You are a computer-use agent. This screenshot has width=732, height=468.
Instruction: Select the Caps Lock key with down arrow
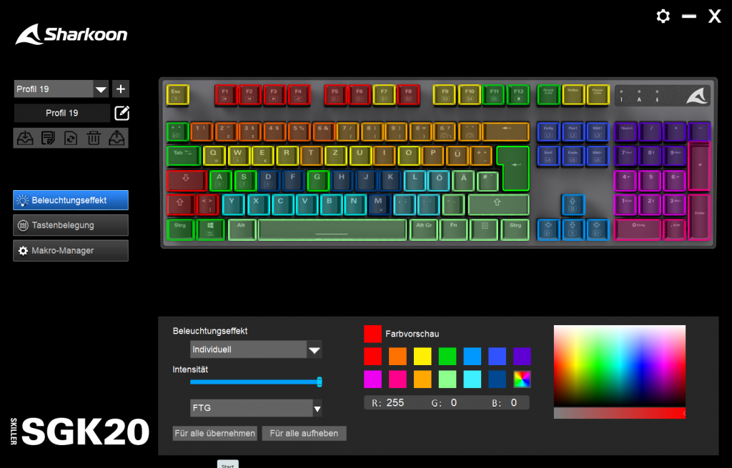tap(187, 181)
